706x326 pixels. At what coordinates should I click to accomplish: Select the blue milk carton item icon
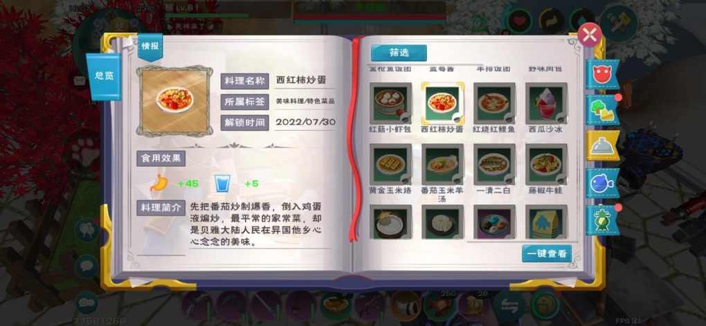point(546,222)
